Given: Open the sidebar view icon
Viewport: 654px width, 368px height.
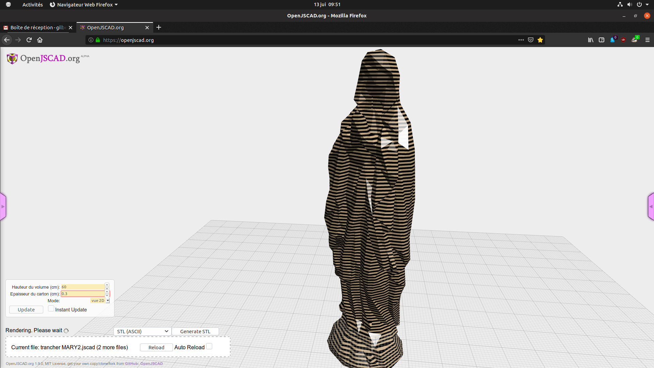Looking at the screenshot, I should (602, 40).
